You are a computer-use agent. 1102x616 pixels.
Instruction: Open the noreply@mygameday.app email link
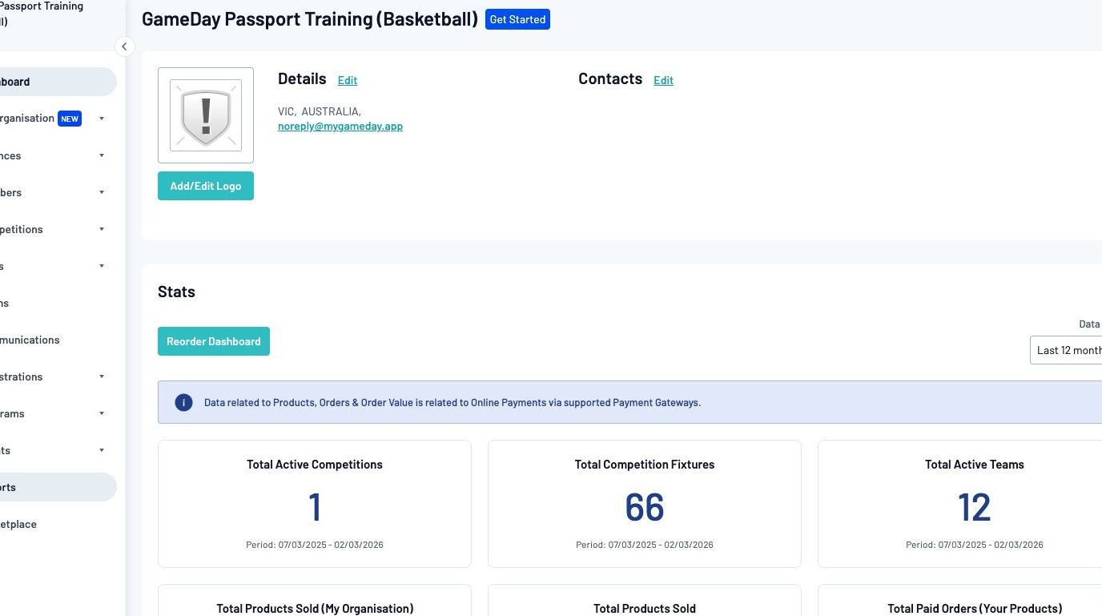coord(340,127)
